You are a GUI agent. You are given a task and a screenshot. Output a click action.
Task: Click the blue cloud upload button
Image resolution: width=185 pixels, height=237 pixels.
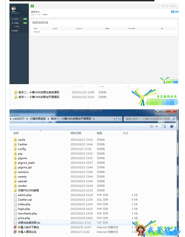pyautogui.click(x=175, y=12)
